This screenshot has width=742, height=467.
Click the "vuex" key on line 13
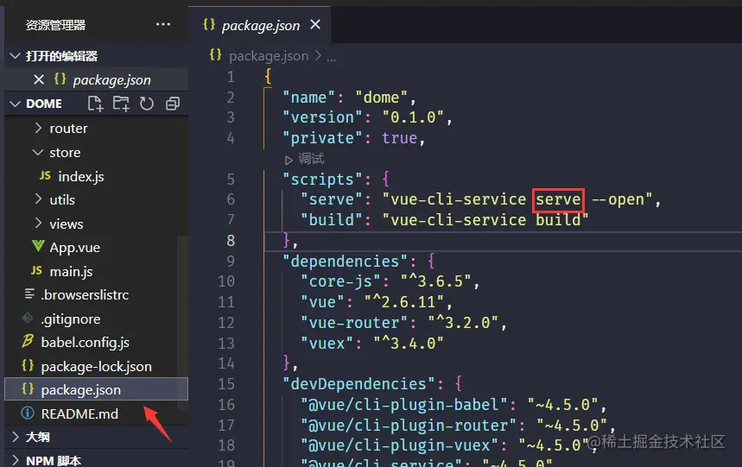pyautogui.click(x=327, y=344)
